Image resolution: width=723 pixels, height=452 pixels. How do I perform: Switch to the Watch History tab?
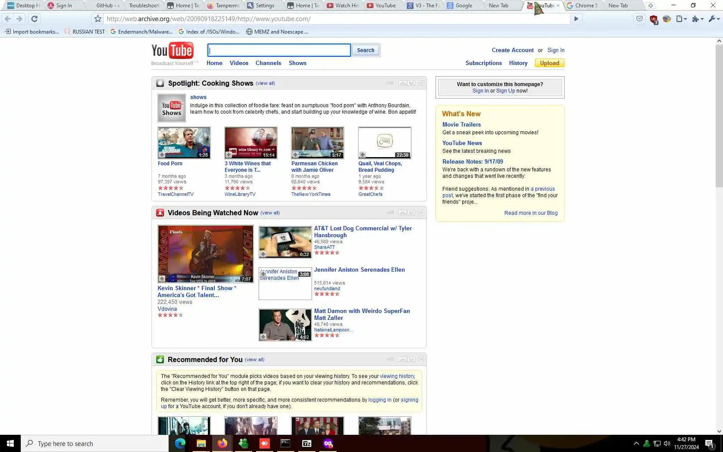343,6
